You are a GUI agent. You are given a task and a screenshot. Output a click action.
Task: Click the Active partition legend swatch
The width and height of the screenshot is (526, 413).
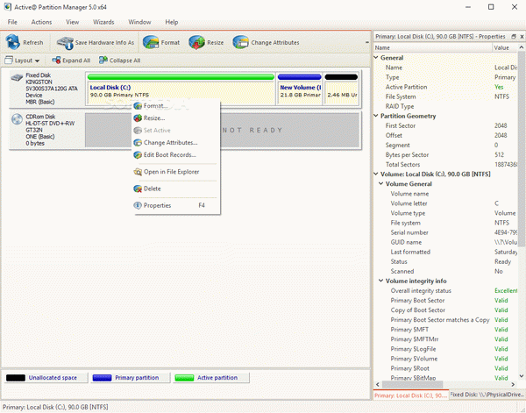coord(184,378)
